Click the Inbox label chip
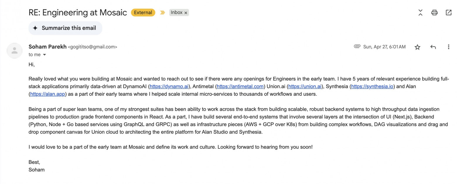The height and width of the screenshot is (184, 457). pos(176,13)
